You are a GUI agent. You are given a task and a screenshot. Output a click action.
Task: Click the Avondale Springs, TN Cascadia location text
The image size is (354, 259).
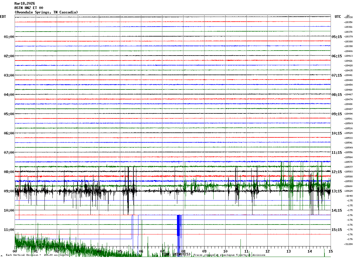click(46, 12)
